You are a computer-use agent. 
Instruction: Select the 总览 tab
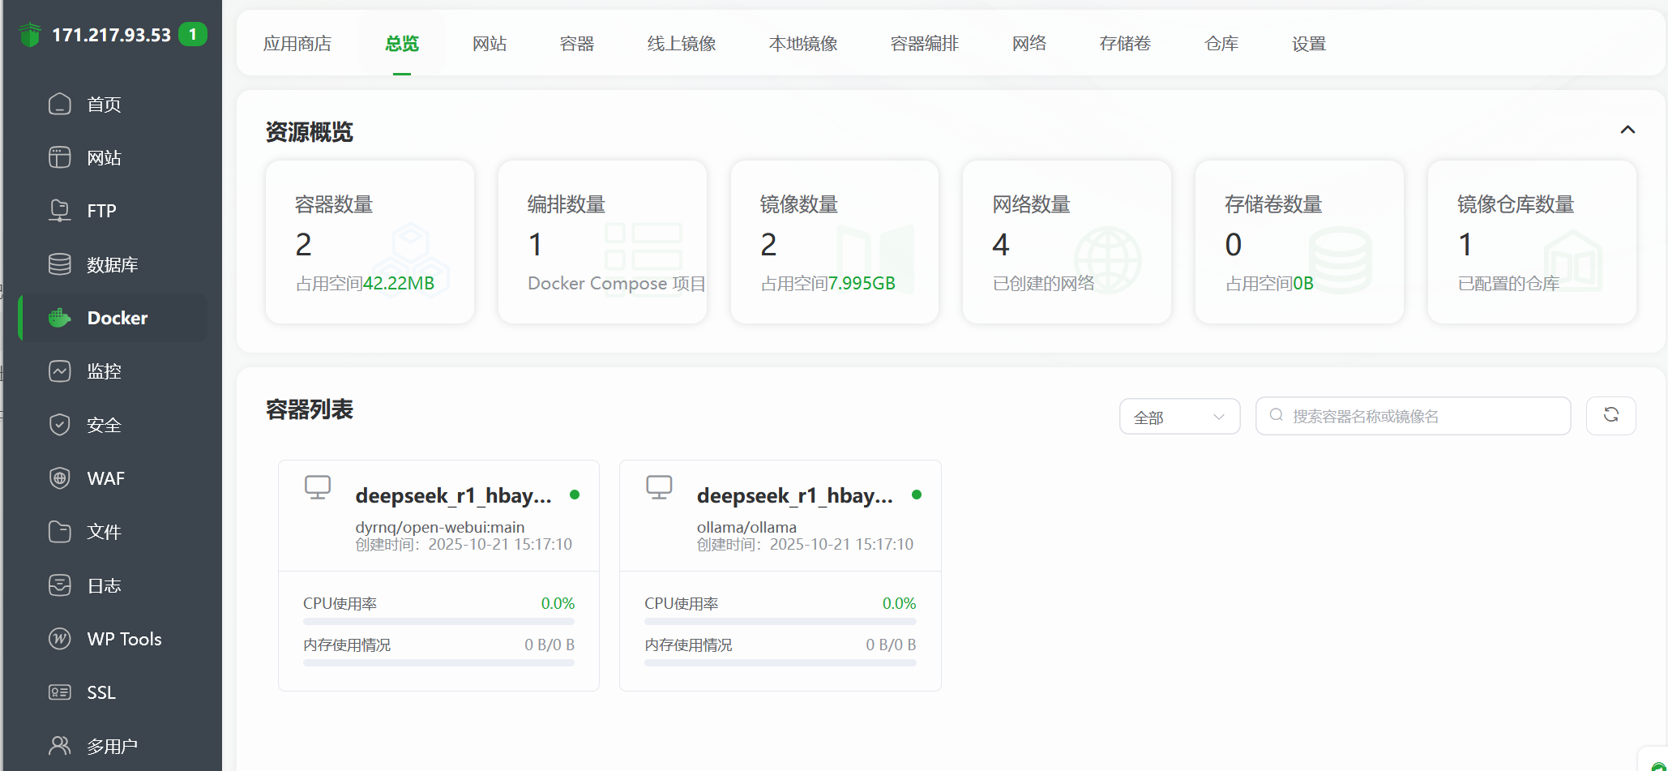[402, 44]
